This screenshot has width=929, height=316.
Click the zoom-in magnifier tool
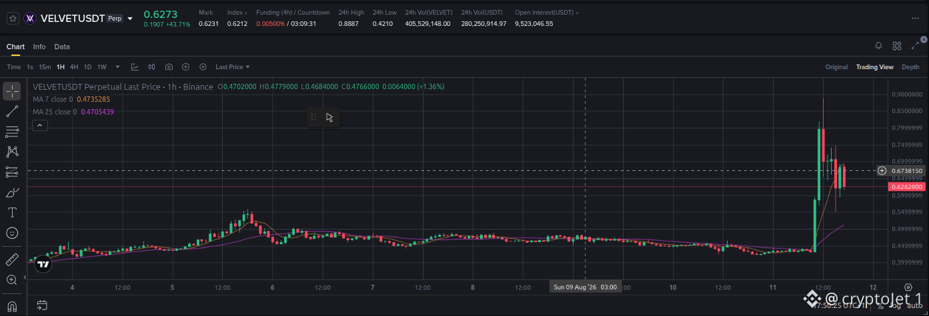coord(11,279)
